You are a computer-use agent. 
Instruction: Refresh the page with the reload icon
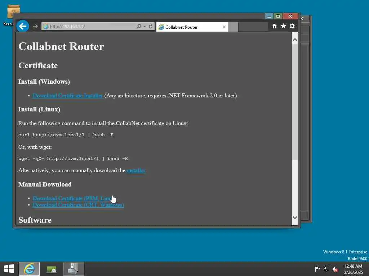[151, 26]
